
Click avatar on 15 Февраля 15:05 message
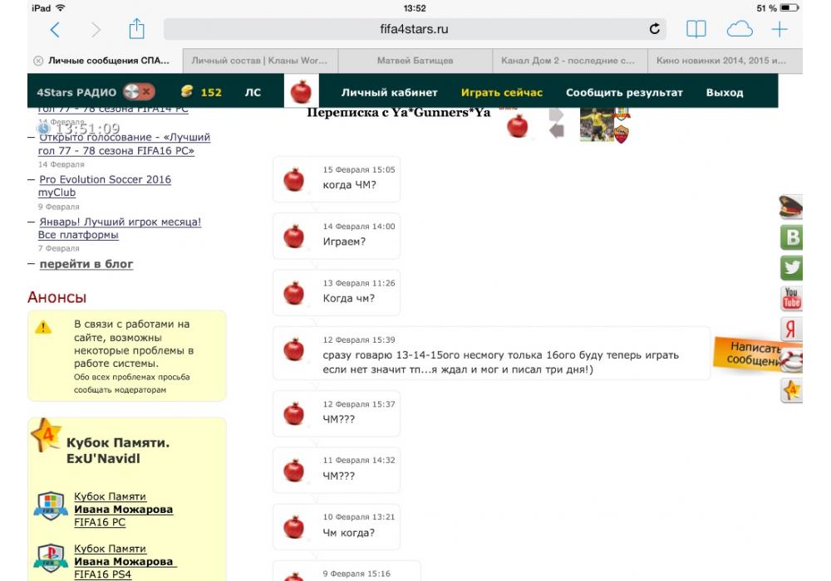(293, 179)
